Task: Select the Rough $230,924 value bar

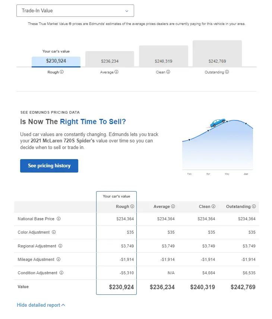Action: coord(56,62)
